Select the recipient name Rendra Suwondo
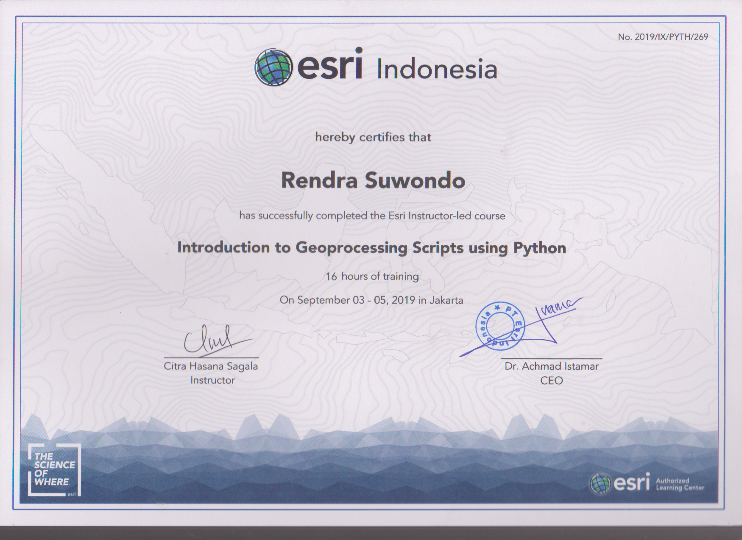The image size is (742, 540). tap(373, 180)
